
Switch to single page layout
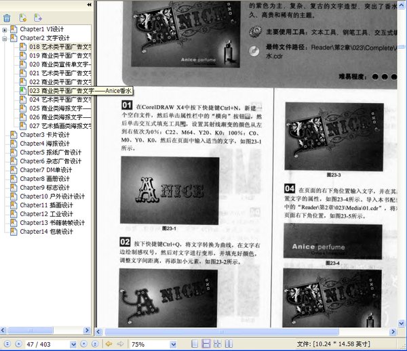[x=195, y=344]
